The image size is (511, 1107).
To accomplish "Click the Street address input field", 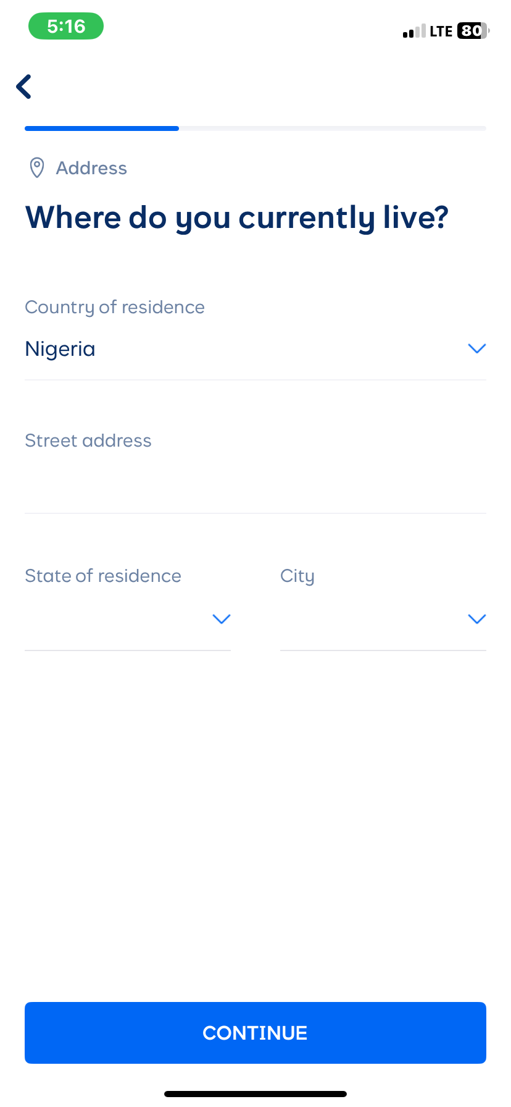I will point(255,485).
